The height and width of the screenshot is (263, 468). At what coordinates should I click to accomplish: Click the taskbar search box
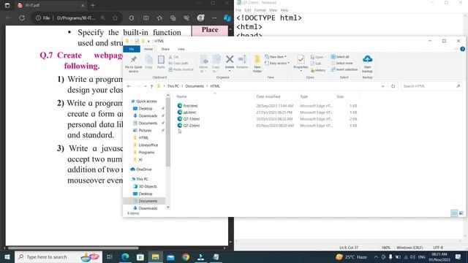point(58,256)
